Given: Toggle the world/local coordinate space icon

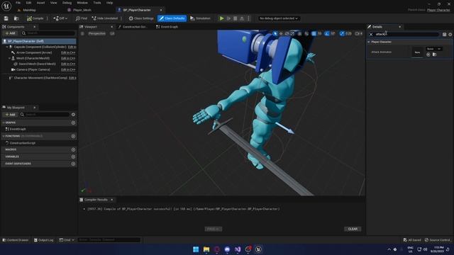Looking at the screenshot, I should [x=300, y=33].
